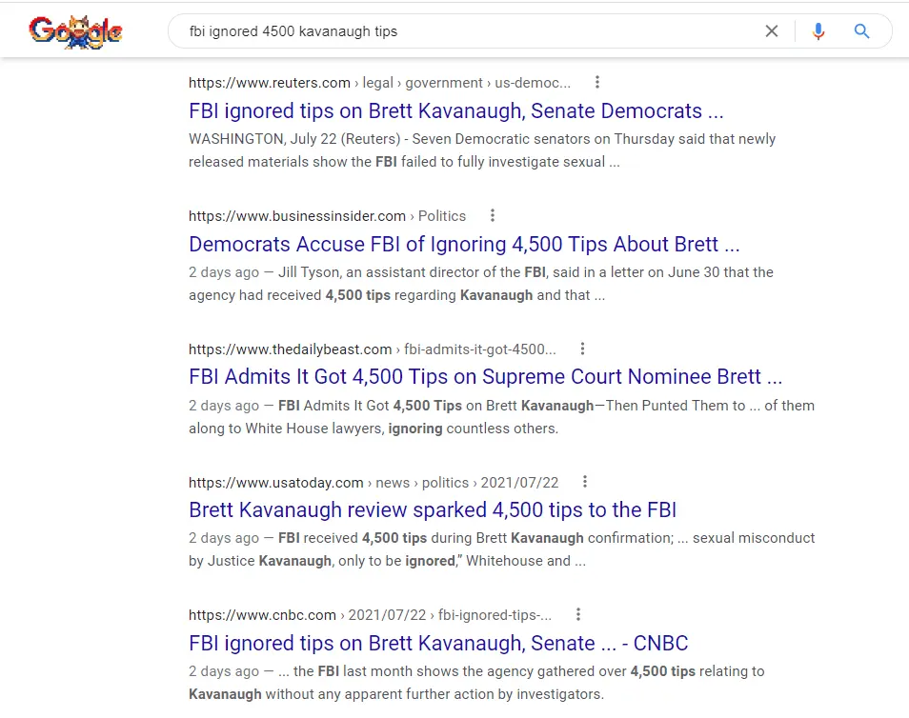This screenshot has width=909, height=718.
Task: Open "Democrats Accuse FBI of Ignoring 4,500 Tips"
Action: click(464, 244)
